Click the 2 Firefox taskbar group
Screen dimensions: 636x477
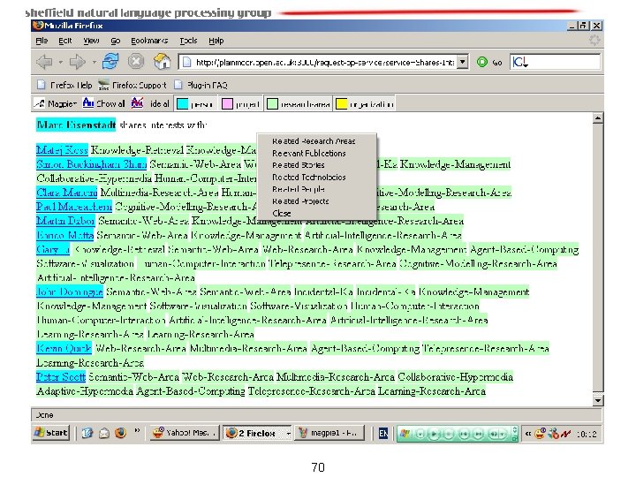[x=257, y=433]
